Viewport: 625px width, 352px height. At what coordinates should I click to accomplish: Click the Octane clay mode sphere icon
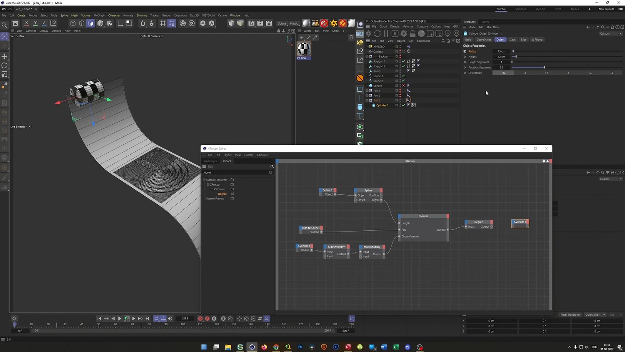point(421,33)
